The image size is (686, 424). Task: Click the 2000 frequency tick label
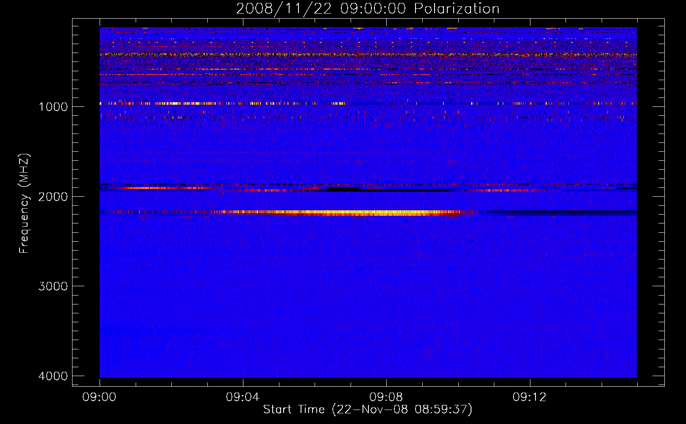click(53, 197)
